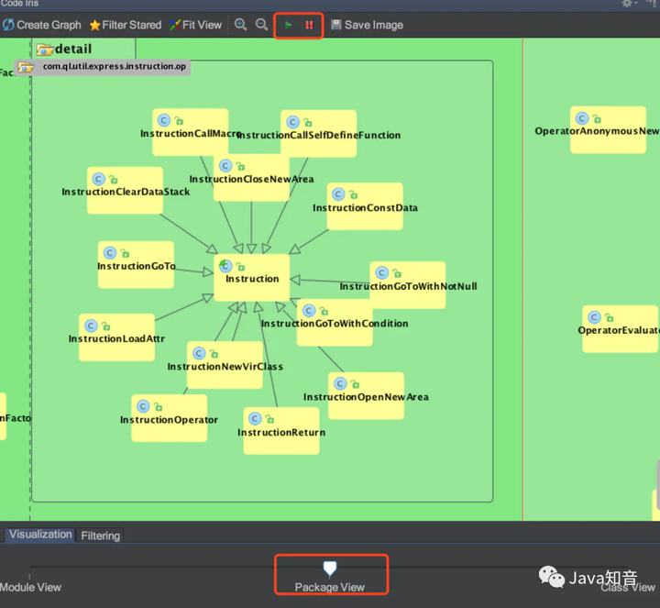Click the green play icon
Screen dimensions: 660x608
point(288,26)
